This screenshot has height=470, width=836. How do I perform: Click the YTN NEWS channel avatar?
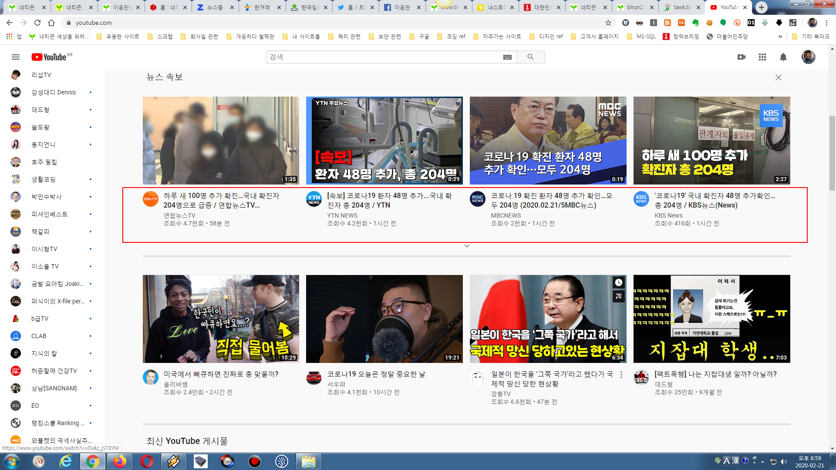click(x=314, y=199)
